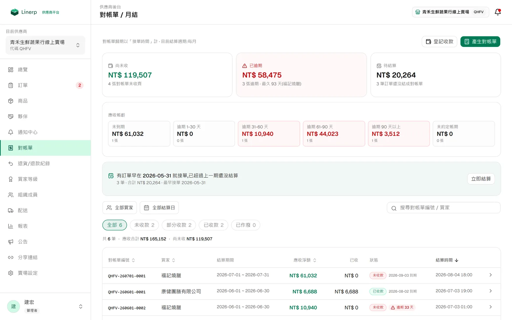Image resolution: width=512 pixels, height=320 pixels.
Task: Click the 2 badge beside 訂單
Action: (x=80, y=85)
